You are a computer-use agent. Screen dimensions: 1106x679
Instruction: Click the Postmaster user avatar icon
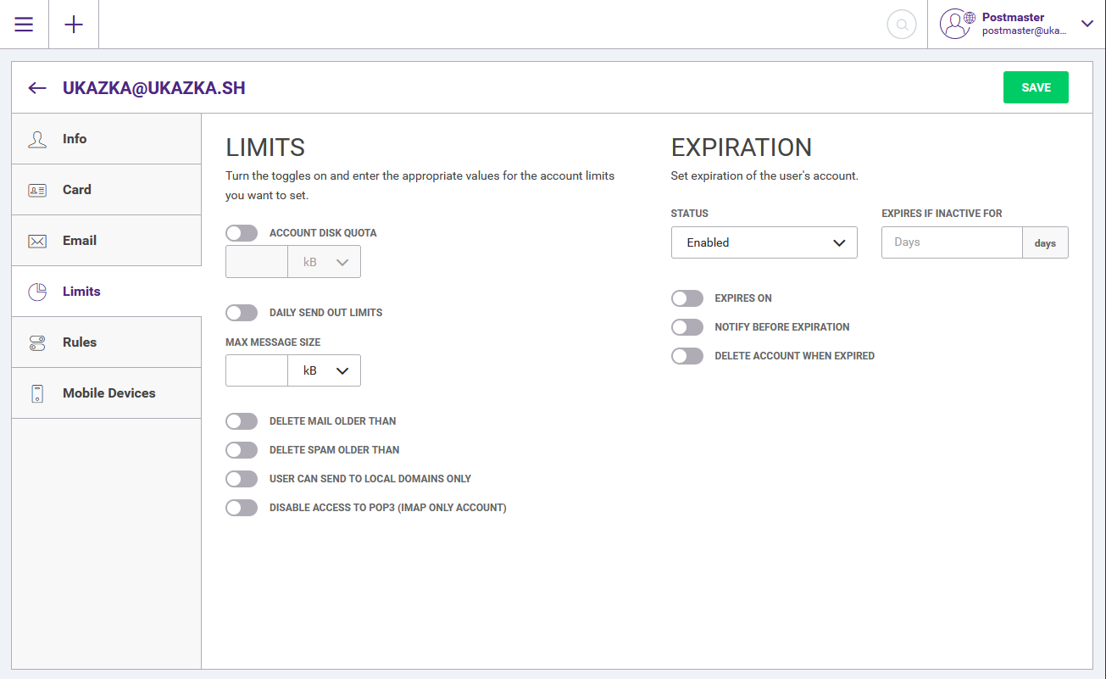click(957, 25)
